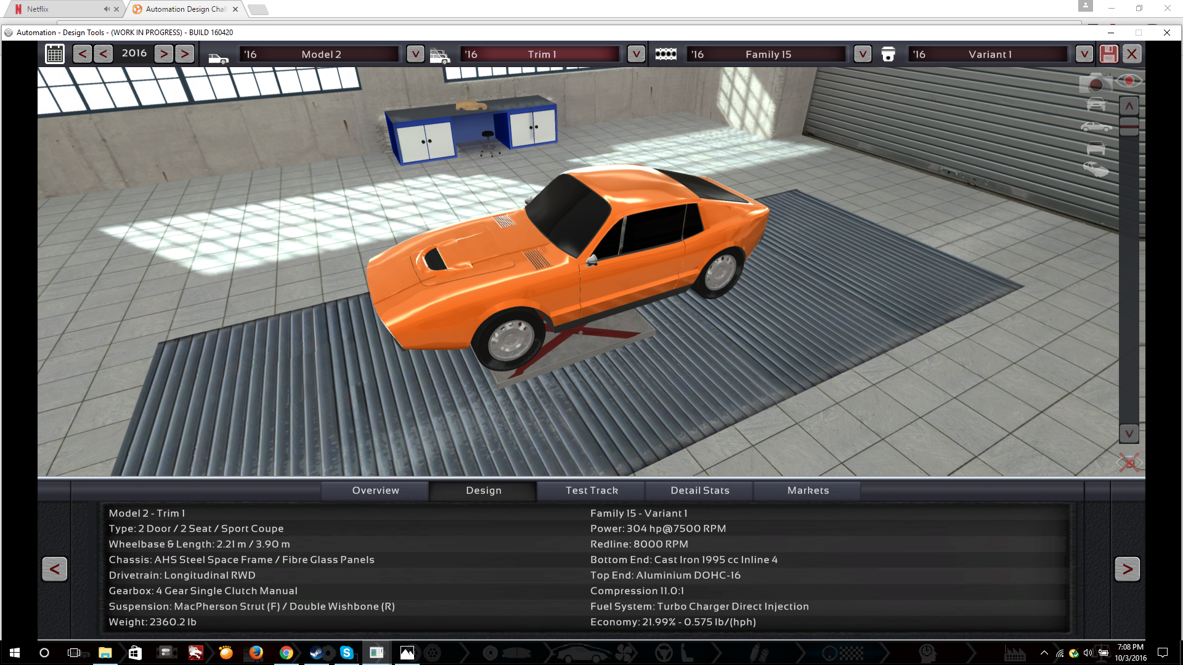Open the Detail Stats tab

[x=700, y=491]
